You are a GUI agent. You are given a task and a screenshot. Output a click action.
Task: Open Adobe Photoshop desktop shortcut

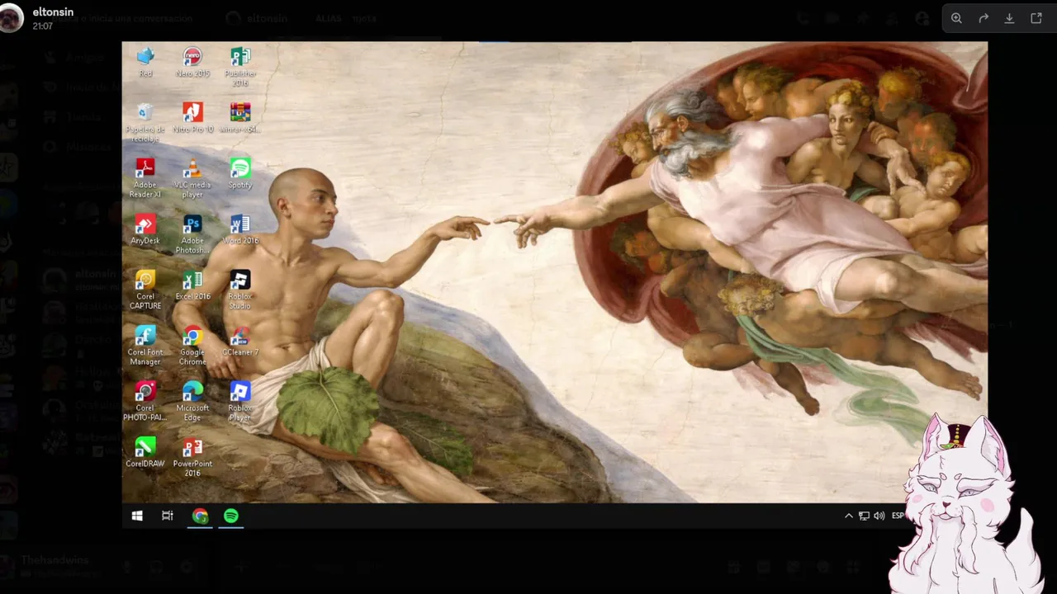[x=192, y=234]
